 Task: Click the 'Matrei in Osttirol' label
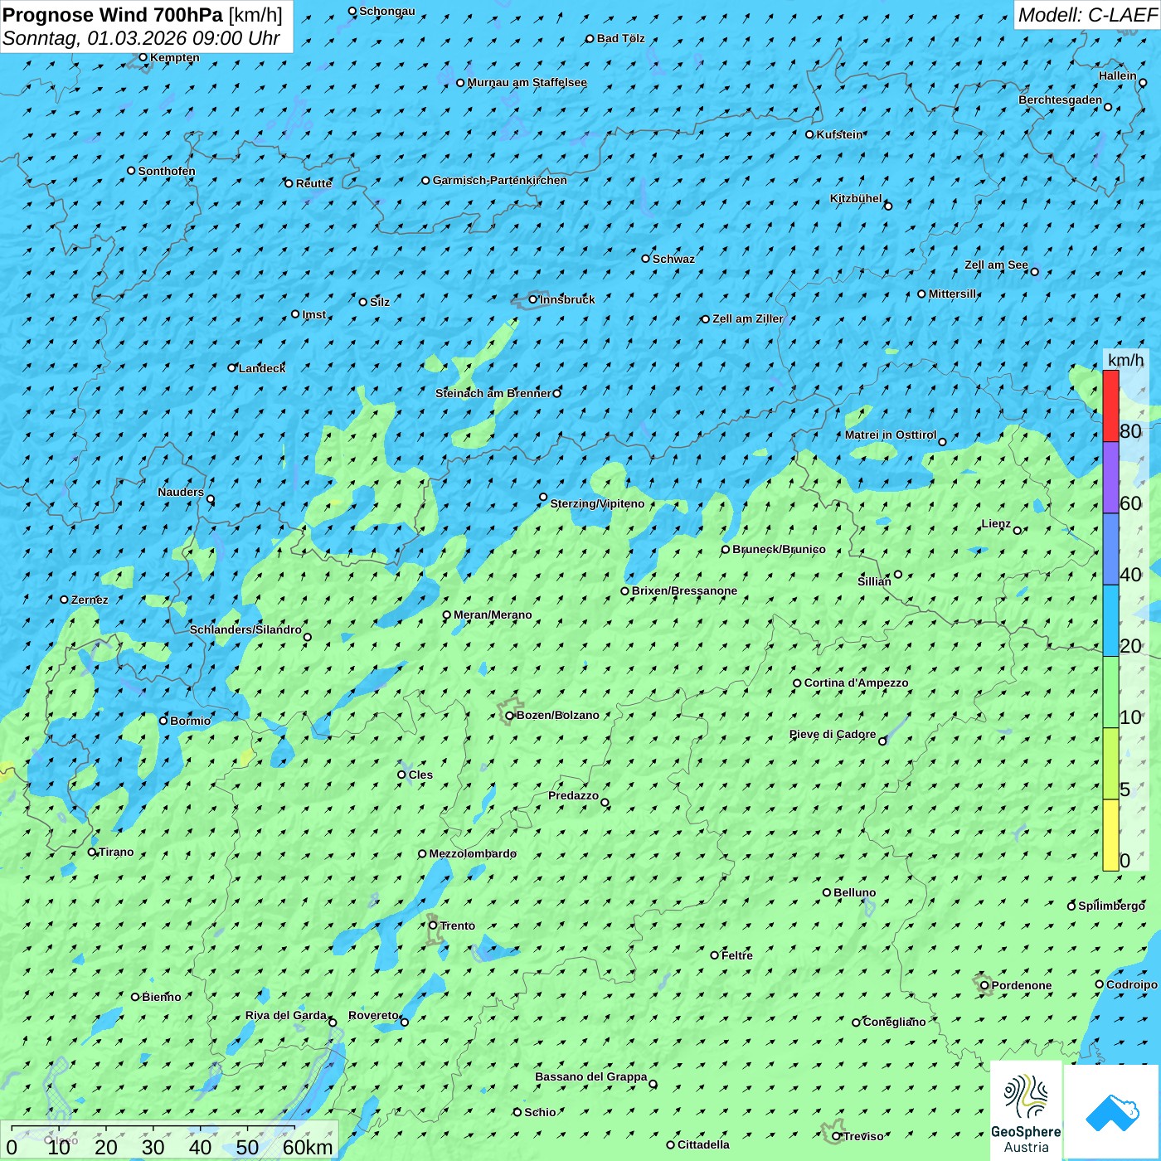[x=891, y=435]
